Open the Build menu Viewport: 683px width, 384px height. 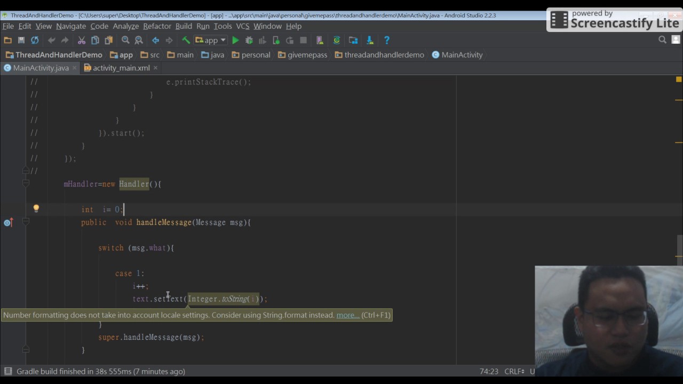[184, 26]
